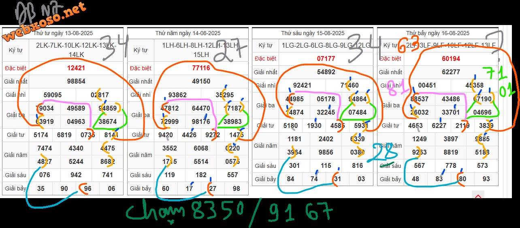Image resolution: width=520 pixels, height=228 pixels.
Task: Click seventh prize number 96 on 13-08
Action: coord(87,188)
